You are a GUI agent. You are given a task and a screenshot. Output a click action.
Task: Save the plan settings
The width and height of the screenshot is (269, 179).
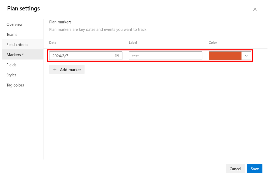tap(255, 169)
